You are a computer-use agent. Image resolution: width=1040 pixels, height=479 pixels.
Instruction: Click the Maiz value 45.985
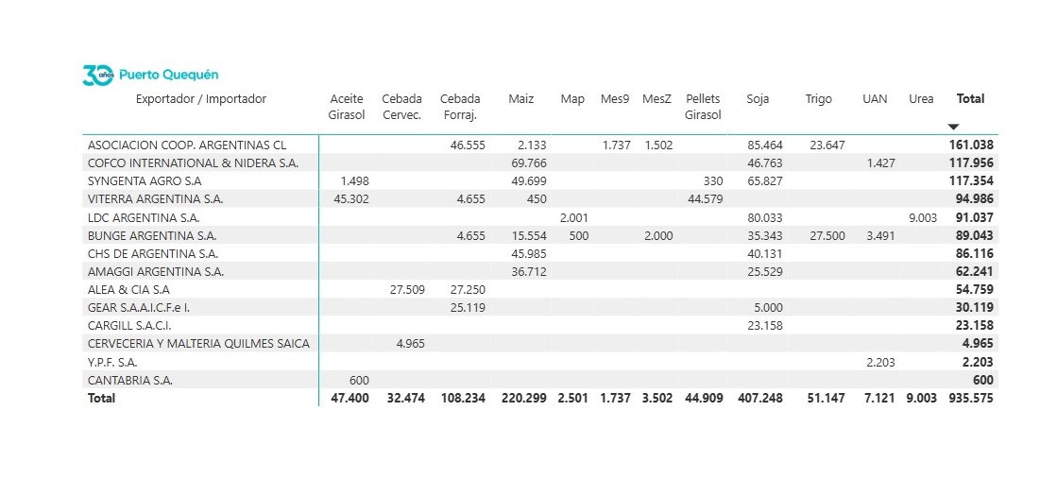coord(529,253)
